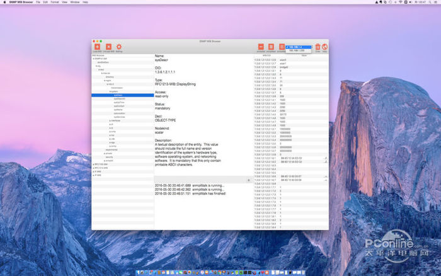Open the Setting gear icon

[x=119, y=47]
